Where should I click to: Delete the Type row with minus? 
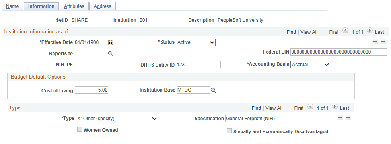[x=348, y=117]
